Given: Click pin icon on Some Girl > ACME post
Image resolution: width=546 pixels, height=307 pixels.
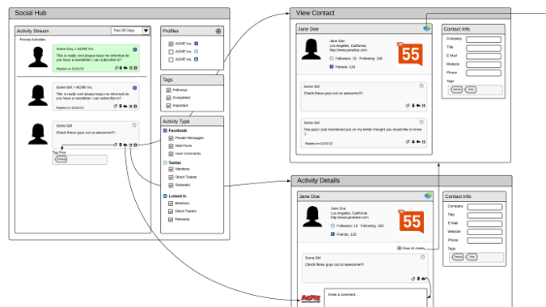Looking at the screenshot, I should coord(121,107).
